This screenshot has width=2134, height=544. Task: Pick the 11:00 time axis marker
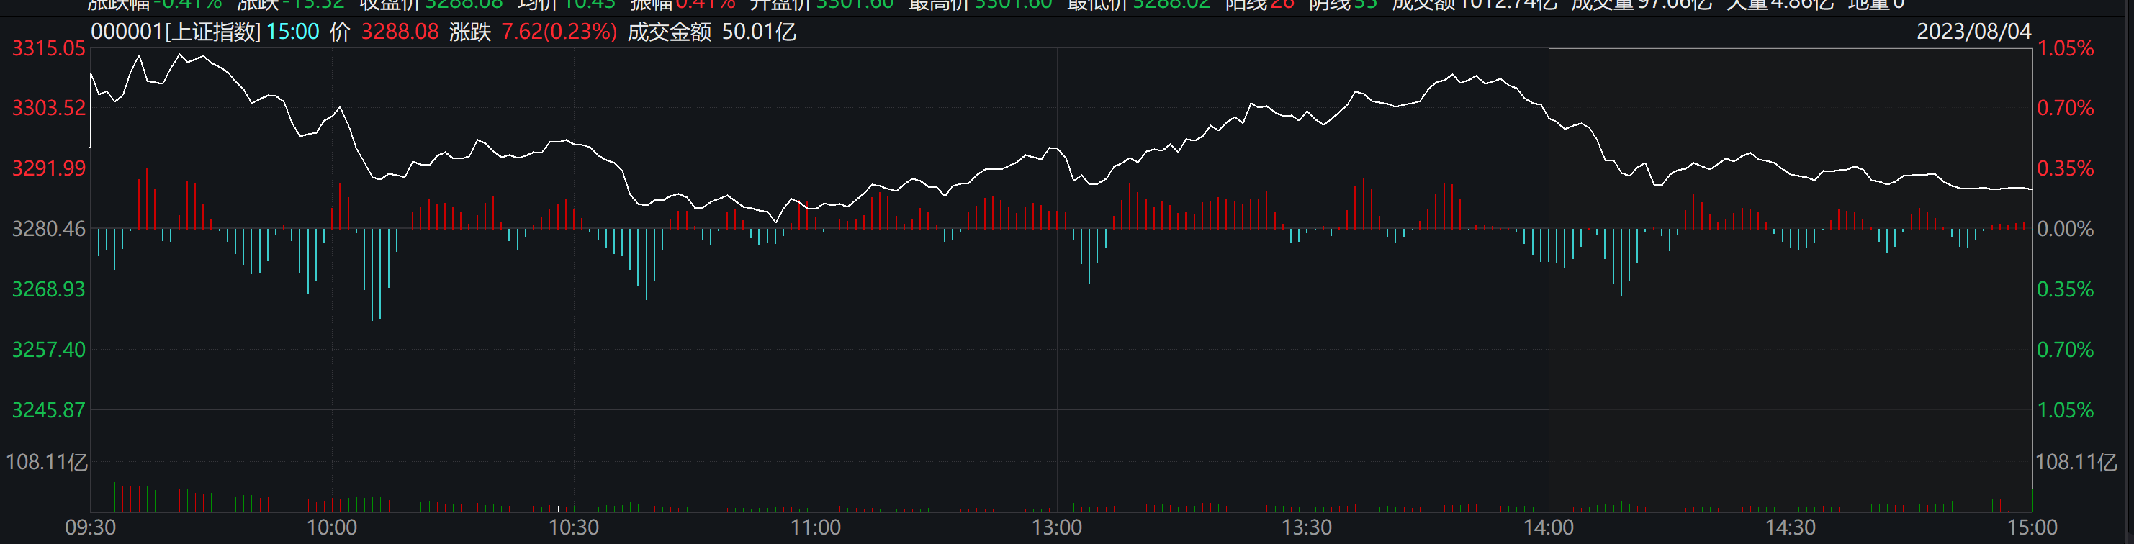click(x=815, y=527)
